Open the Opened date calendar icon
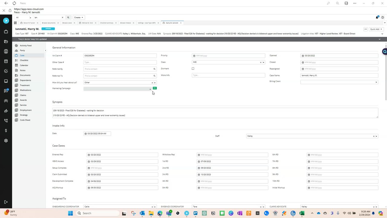387x218 pixels. 303,56
